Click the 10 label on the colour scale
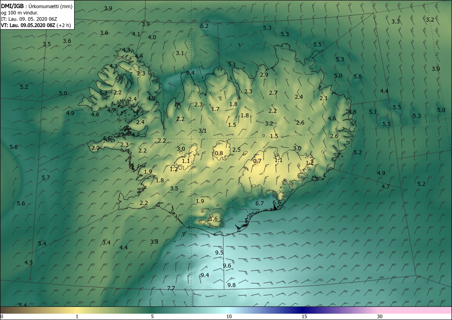Screen dimensions: 452x320 [229, 317]
